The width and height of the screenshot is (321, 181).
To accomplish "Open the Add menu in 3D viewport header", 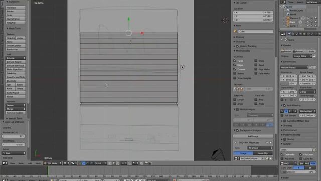I will (x=30, y=163).
